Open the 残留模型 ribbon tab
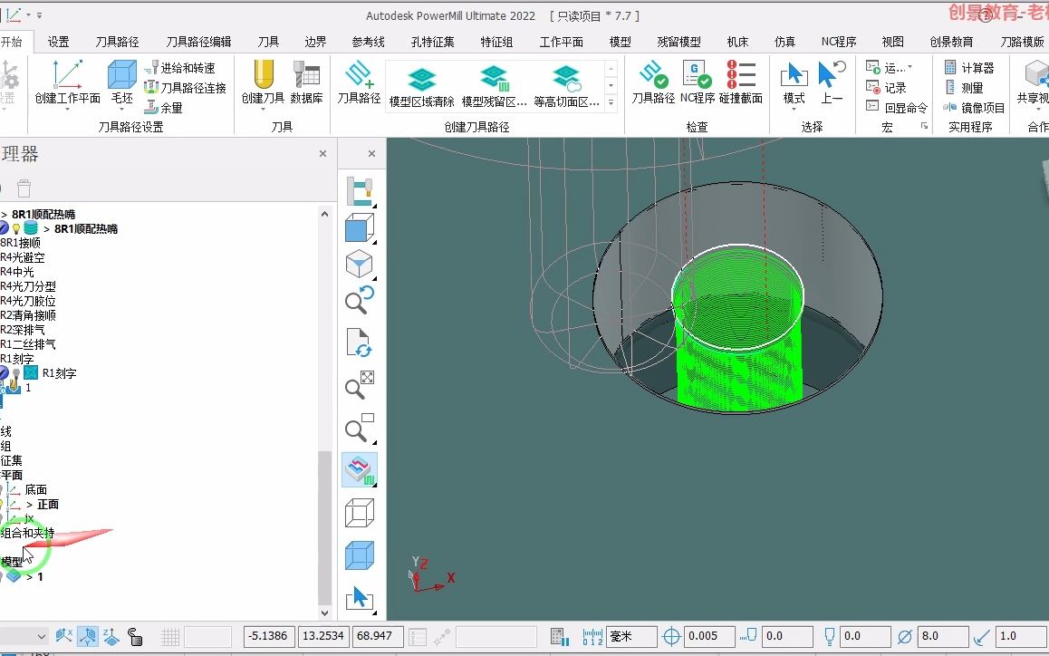Screen dimensions: 1049x656 [x=678, y=40]
